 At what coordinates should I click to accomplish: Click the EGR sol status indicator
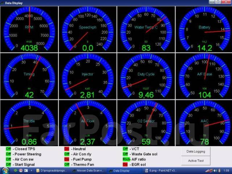point(125,164)
